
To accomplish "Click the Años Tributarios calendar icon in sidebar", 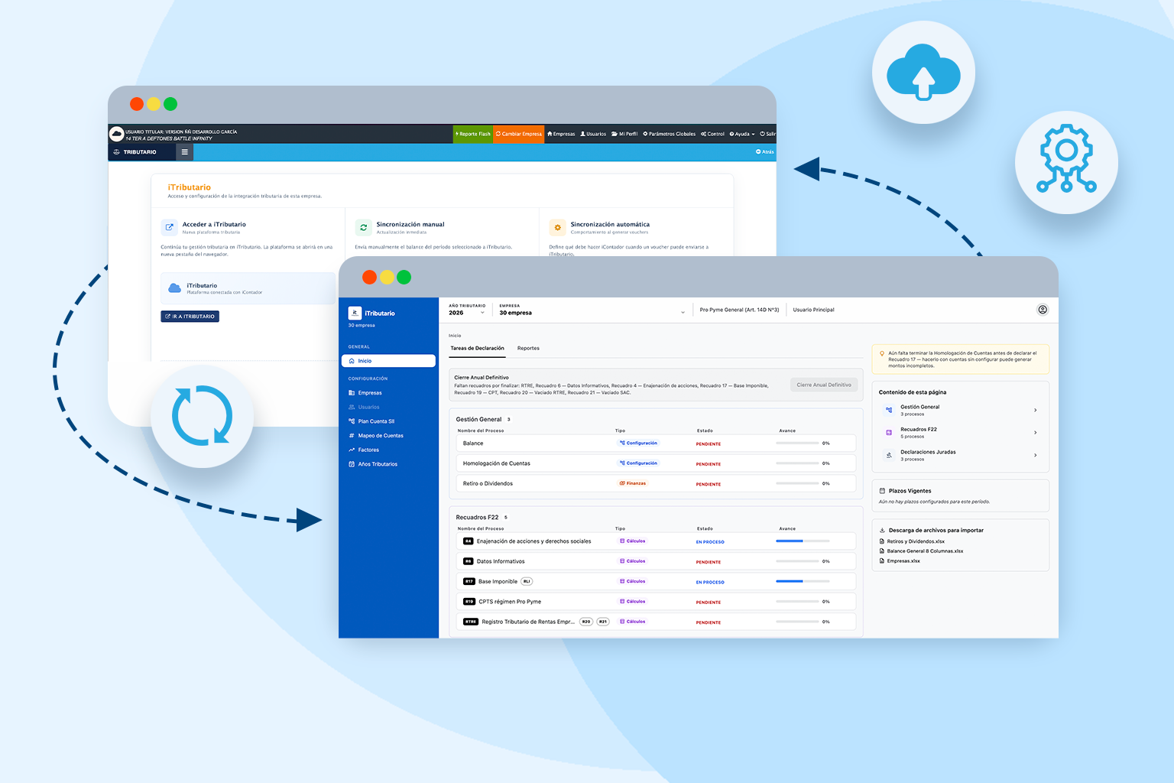I will [x=352, y=464].
